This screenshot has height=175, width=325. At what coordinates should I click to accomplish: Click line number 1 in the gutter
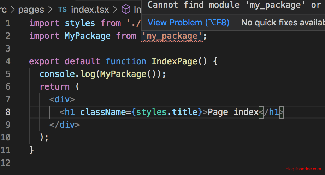click(8, 24)
